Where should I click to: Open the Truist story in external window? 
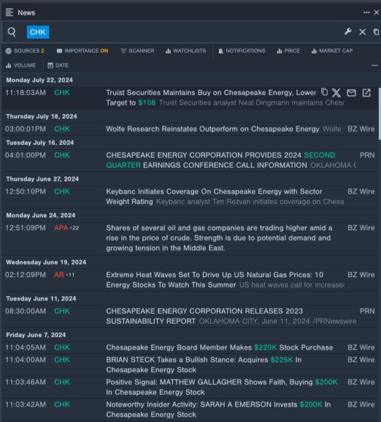366,93
